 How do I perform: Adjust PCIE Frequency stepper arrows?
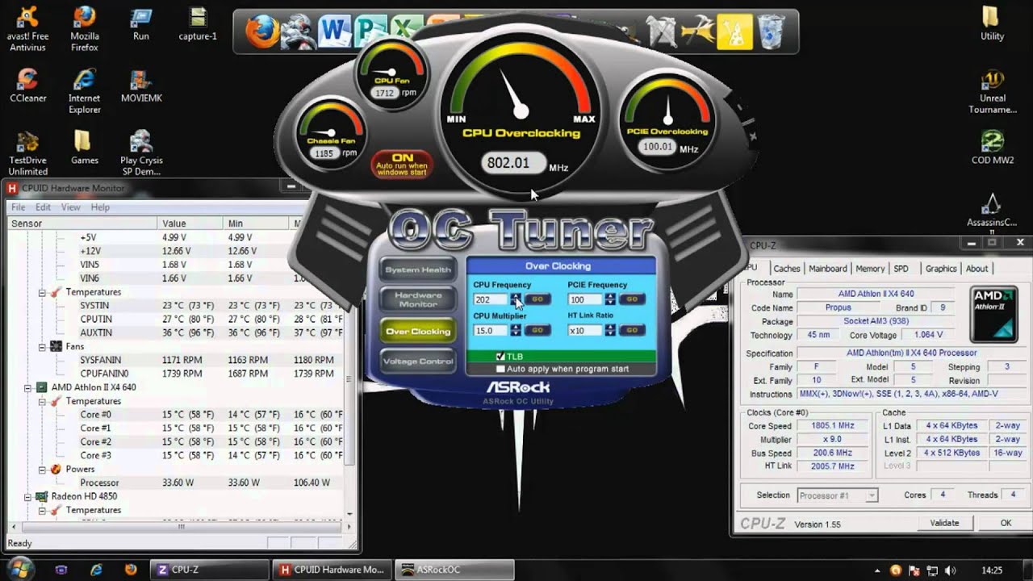click(x=610, y=299)
